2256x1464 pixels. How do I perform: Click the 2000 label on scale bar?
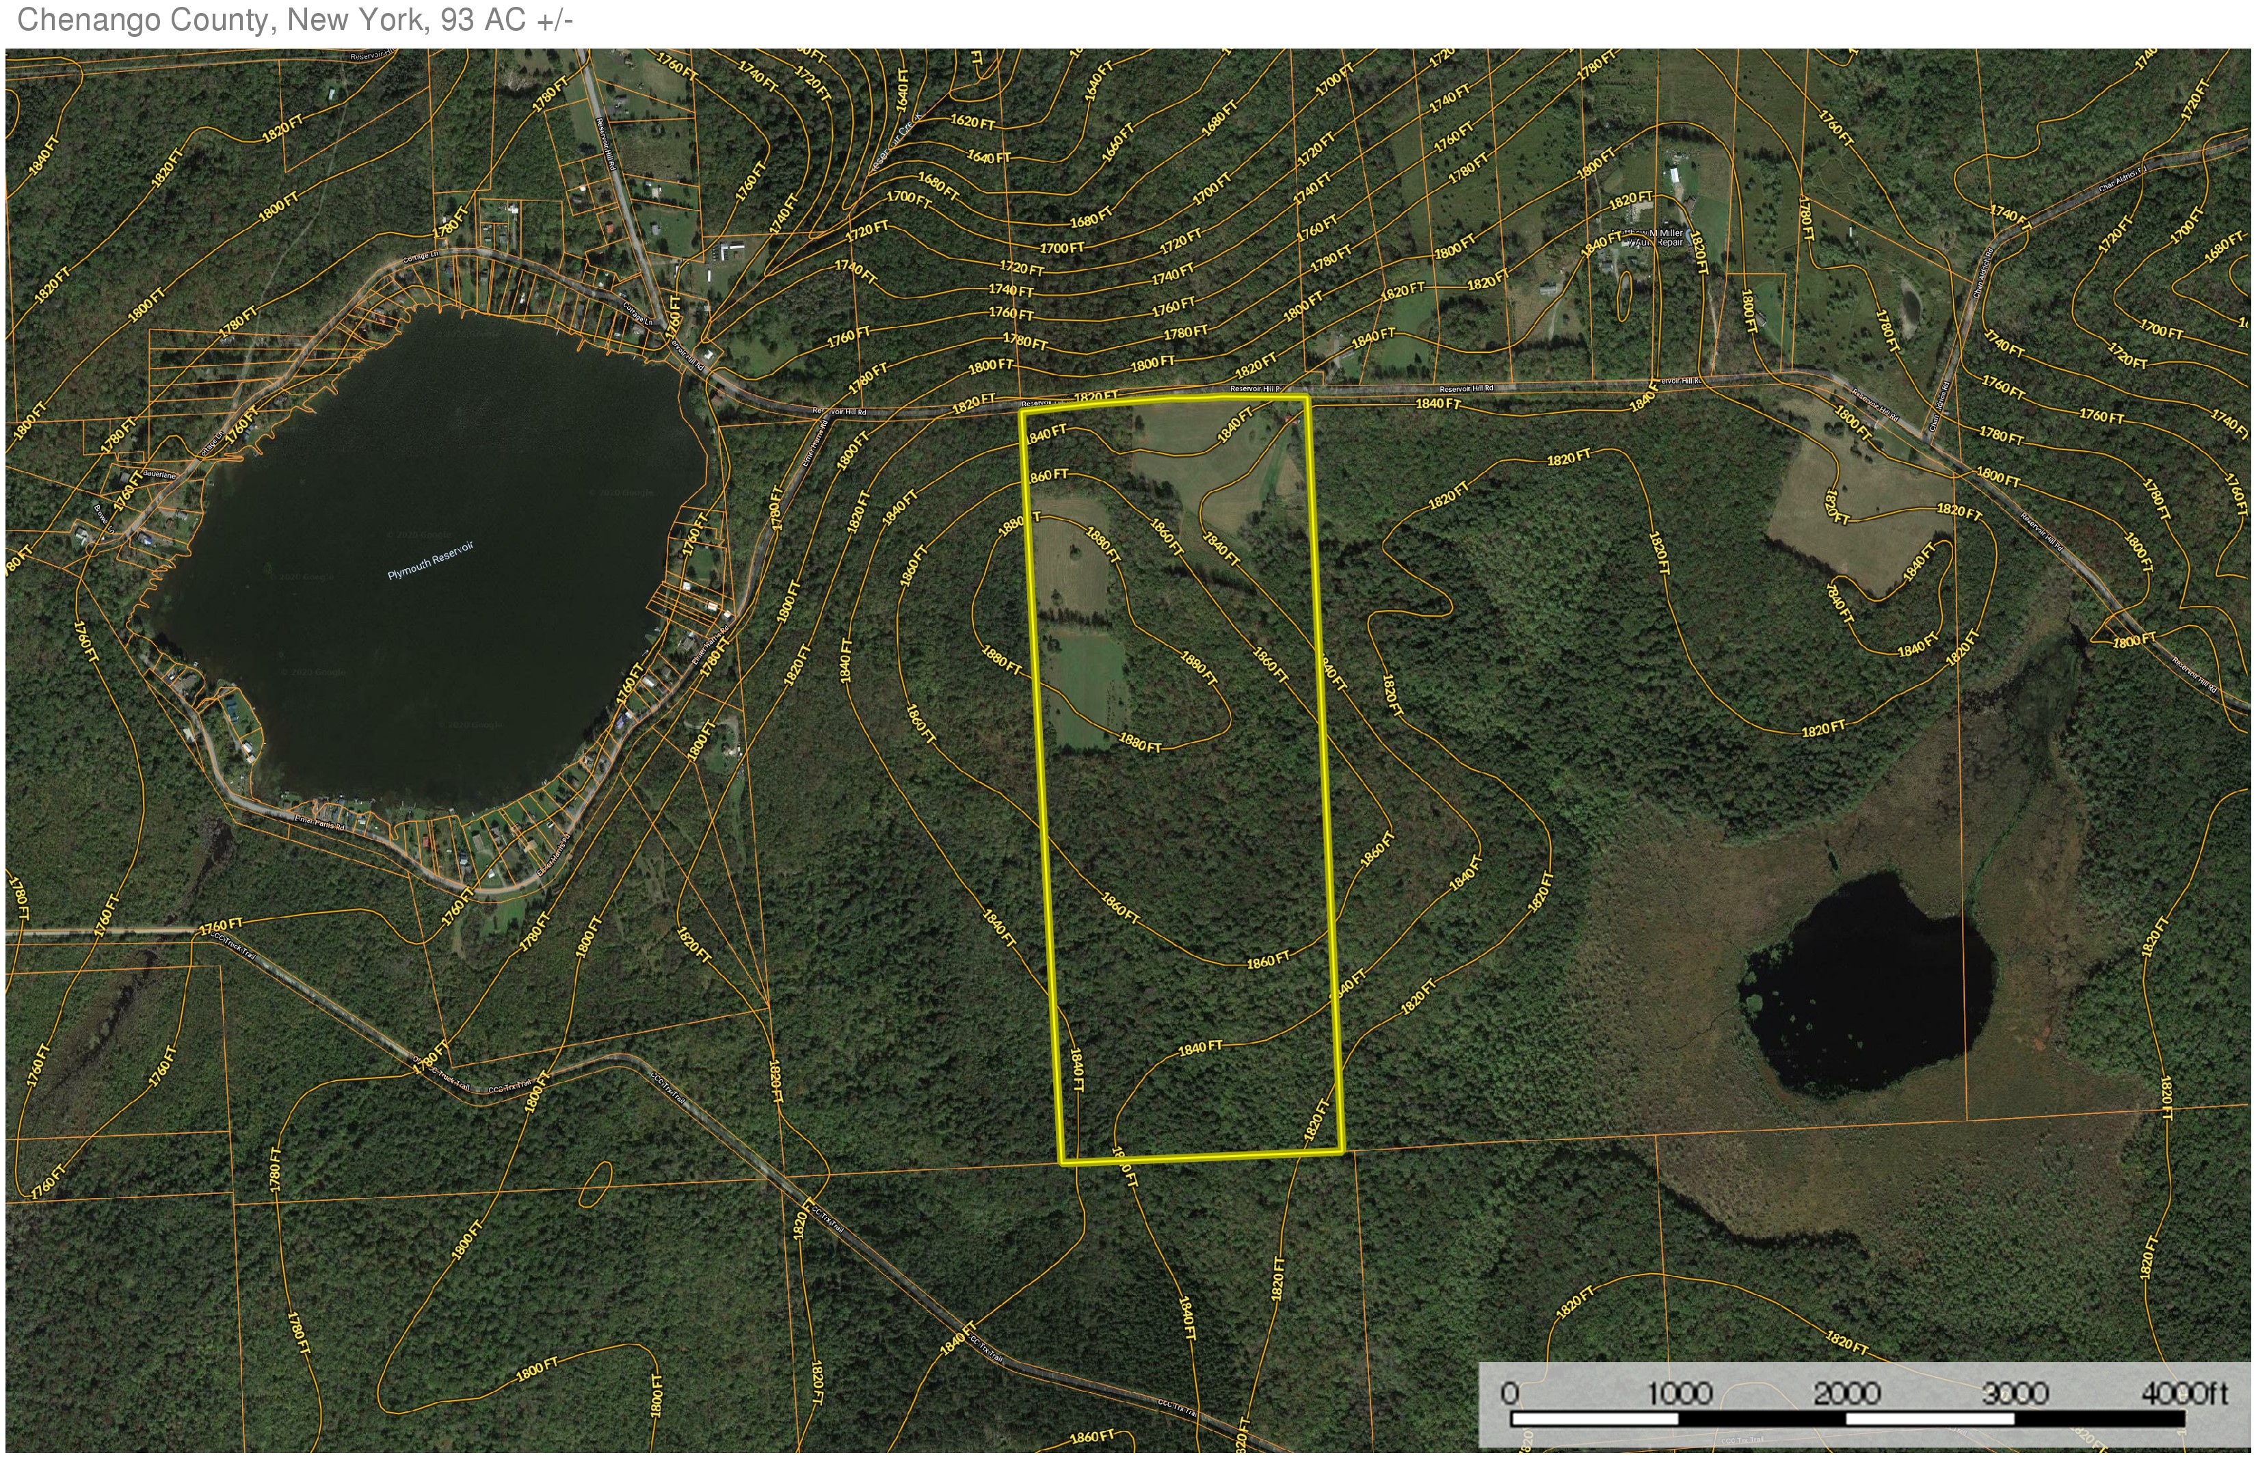coord(1846,1393)
